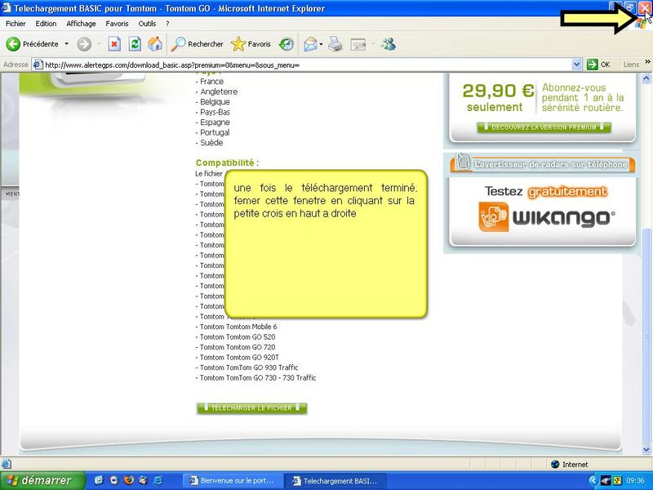The height and width of the screenshot is (490, 653).
Task: Click the vertical scrollbar thumb
Action: pos(646,336)
